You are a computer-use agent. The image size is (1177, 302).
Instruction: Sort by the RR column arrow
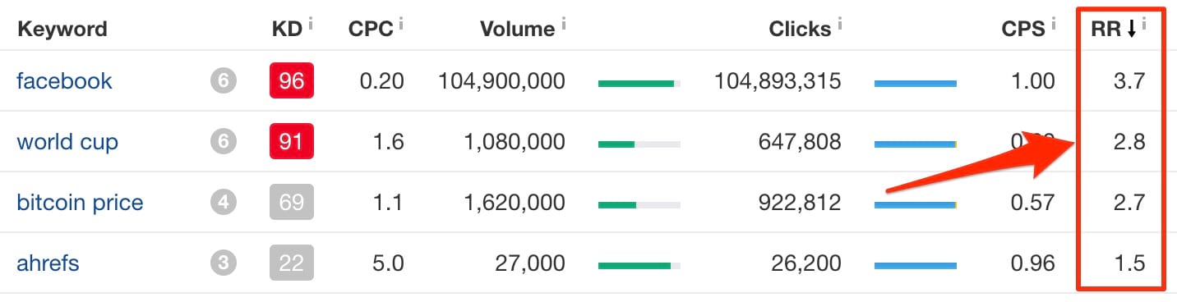pos(1132,30)
